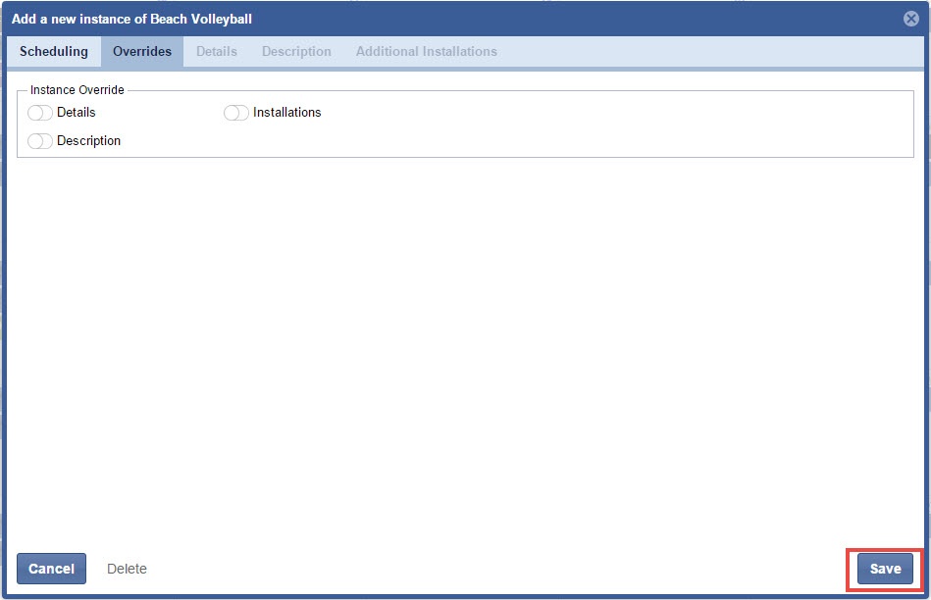
Task: Select the Overrides tab
Action: click(x=142, y=52)
